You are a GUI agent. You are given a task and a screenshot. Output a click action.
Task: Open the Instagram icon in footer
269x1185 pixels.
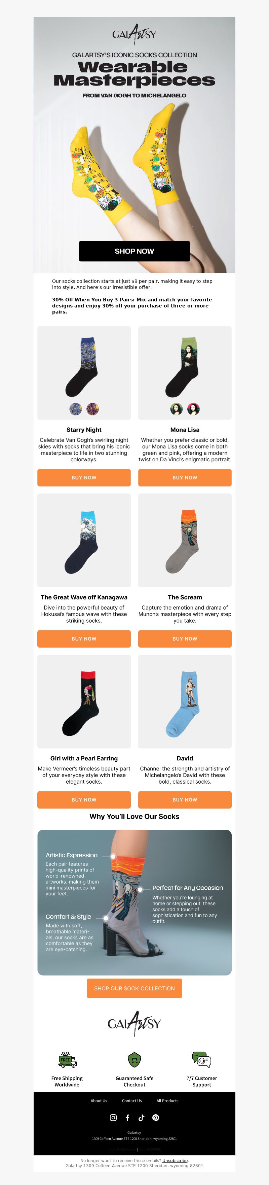pyautogui.click(x=113, y=1117)
